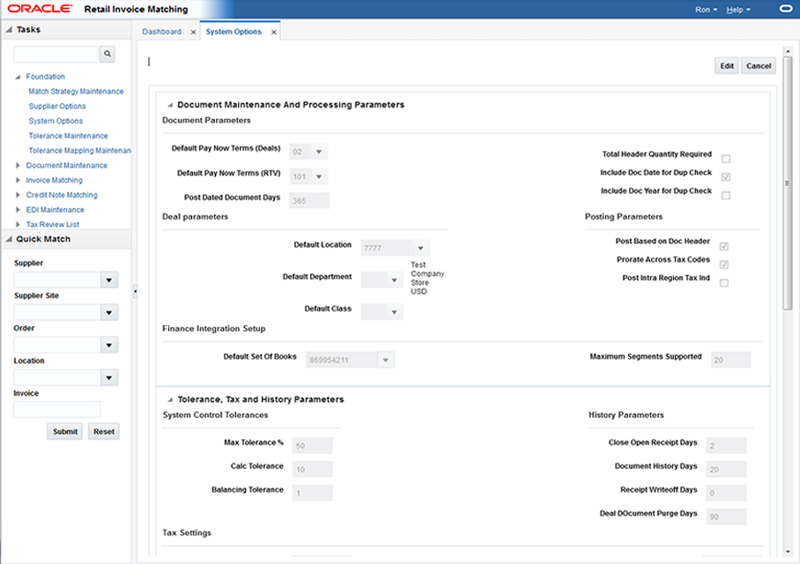Open the Help menu
Image resolution: width=800 pixels, height=564 pixels.
pos(738,9)
